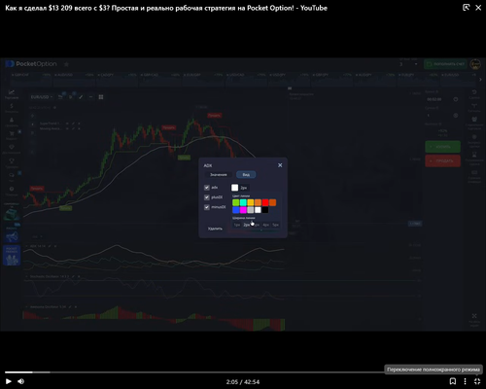Open the Signals icon in right sidebar
Screen dimensions: 486x389
pyautogui.click(x=474, y=108)
